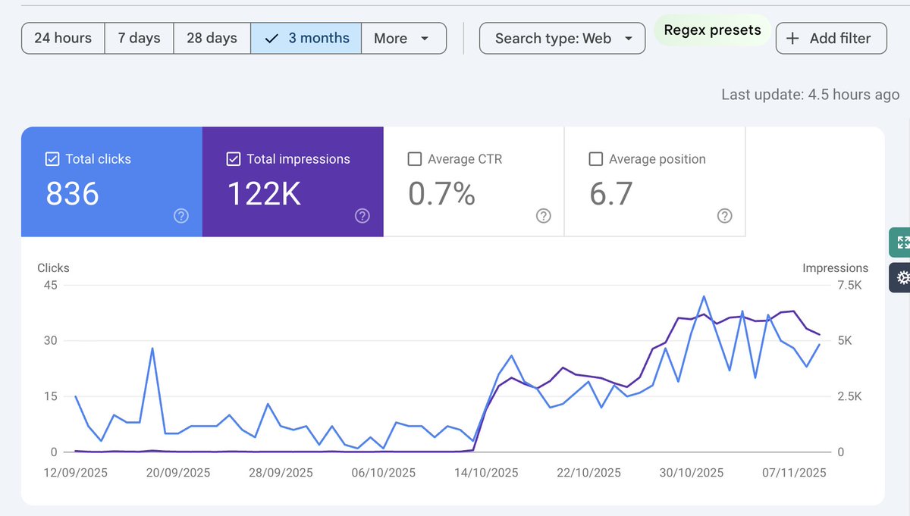Toggle the Total impressions checkbox

tap(234, 159)
